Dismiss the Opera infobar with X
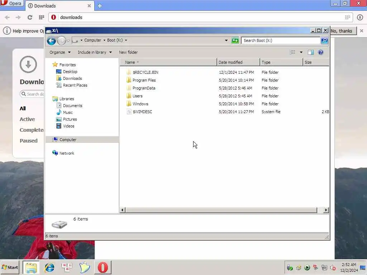367x275 pixels. click(361, 31)
